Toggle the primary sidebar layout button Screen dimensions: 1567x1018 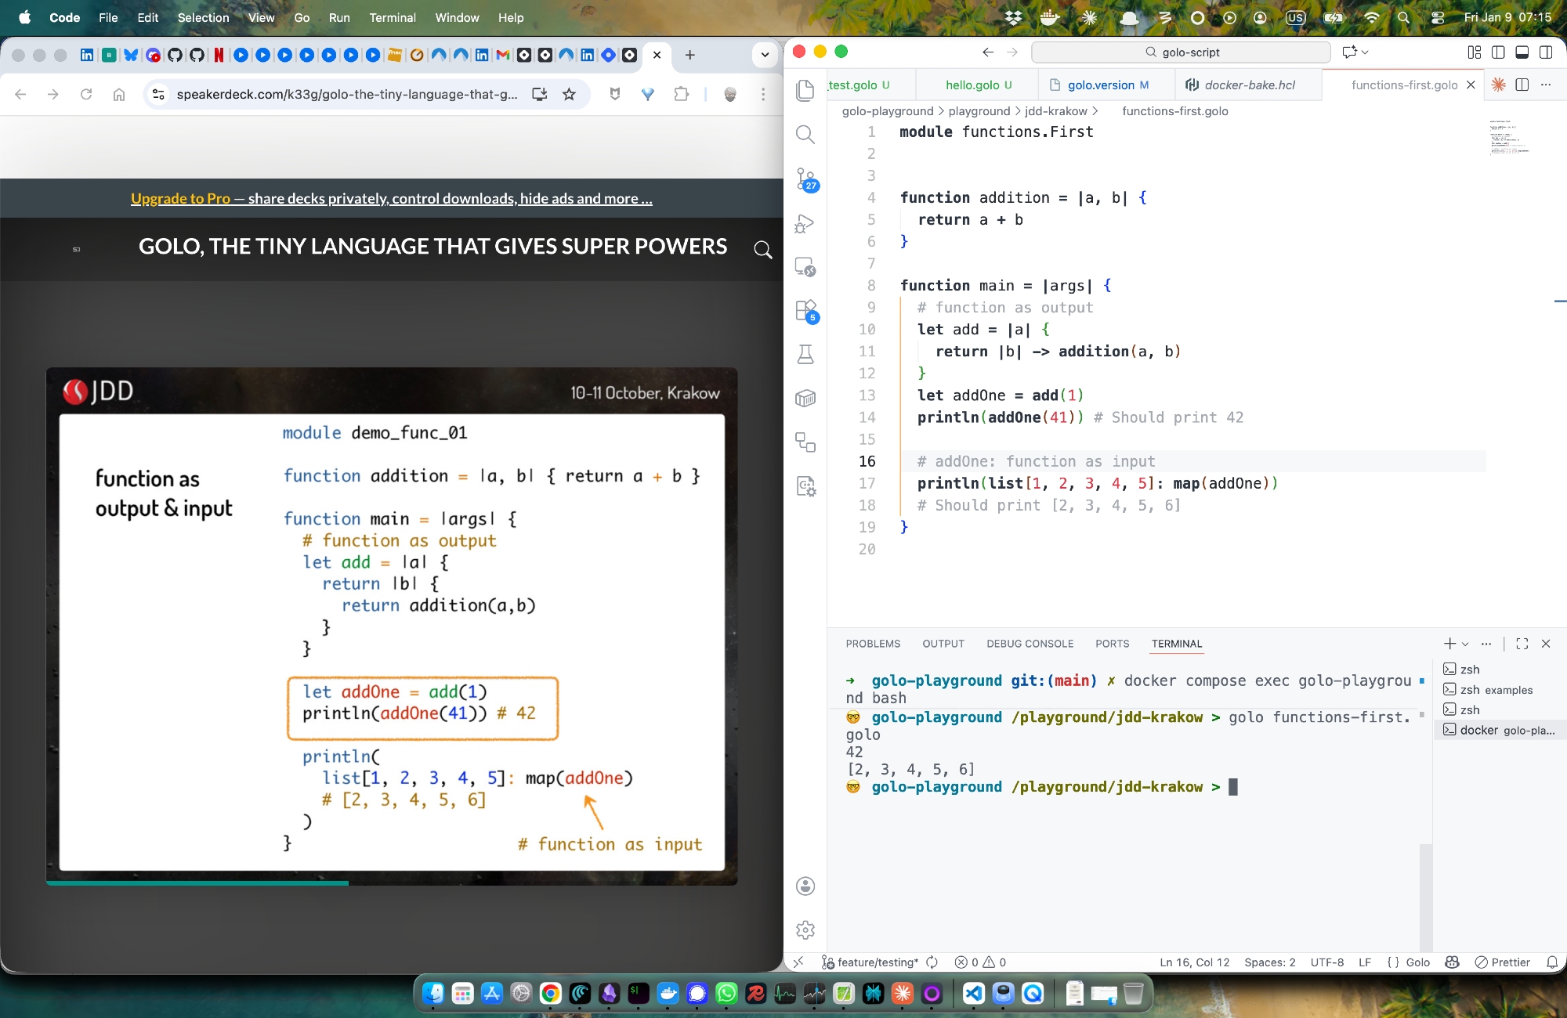click(1498, 52)
